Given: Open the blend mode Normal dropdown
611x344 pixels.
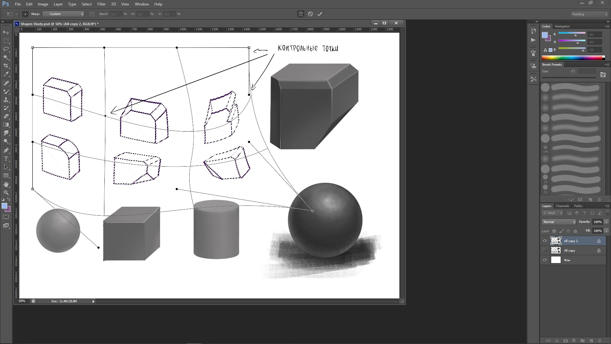Looking at the screenshot, I should point(559,222).
